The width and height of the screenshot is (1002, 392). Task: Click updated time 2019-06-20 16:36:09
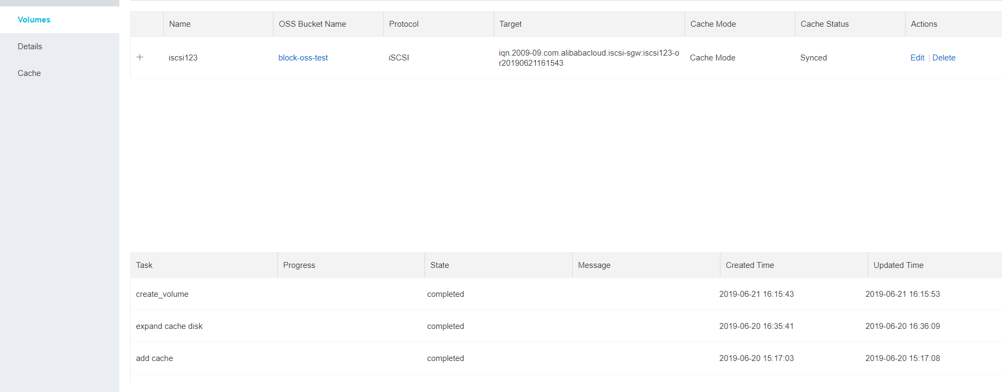902,326
